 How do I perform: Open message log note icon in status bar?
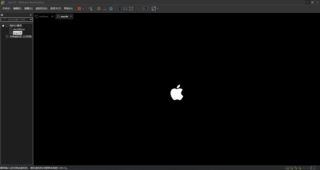tap(314, 168)
